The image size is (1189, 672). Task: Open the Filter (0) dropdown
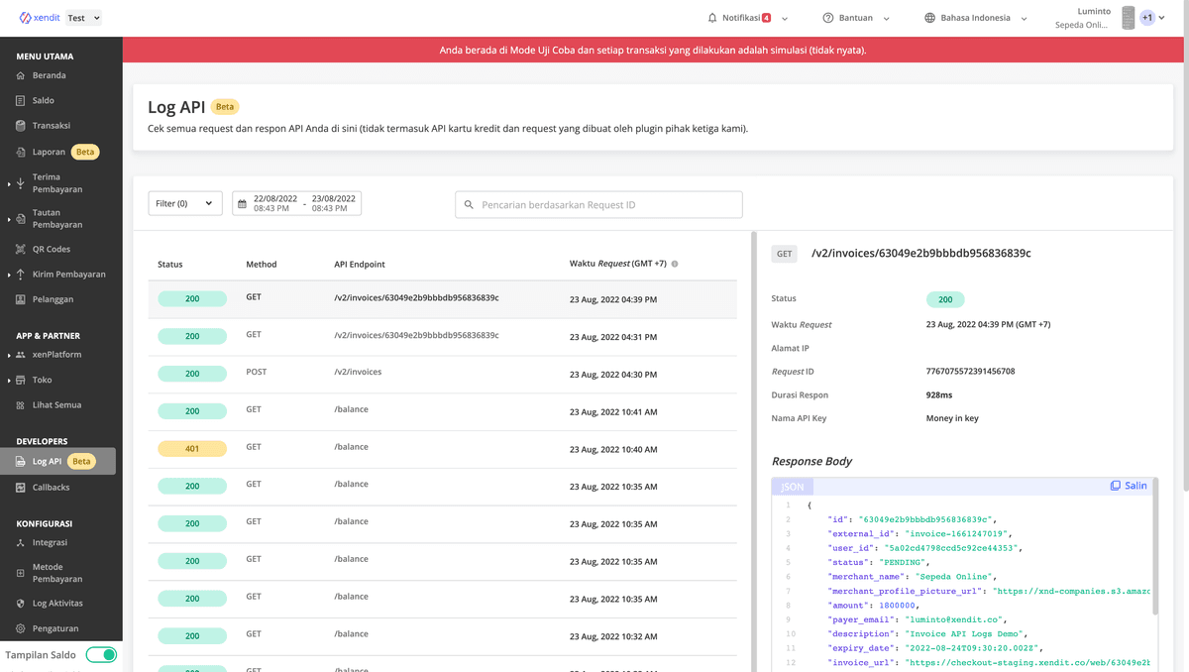[185, 203]
